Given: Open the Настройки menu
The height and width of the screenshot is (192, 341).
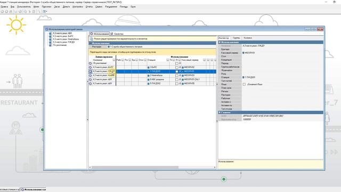Looking at the screenshot, I should [x=78, y=7].
